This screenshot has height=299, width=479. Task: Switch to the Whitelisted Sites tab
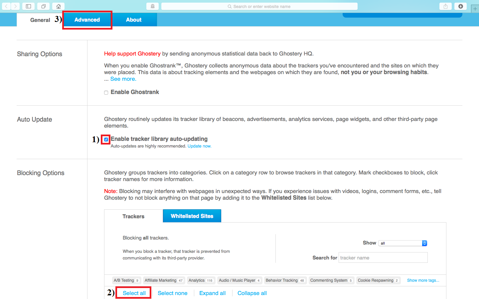[x=192, y=216]
